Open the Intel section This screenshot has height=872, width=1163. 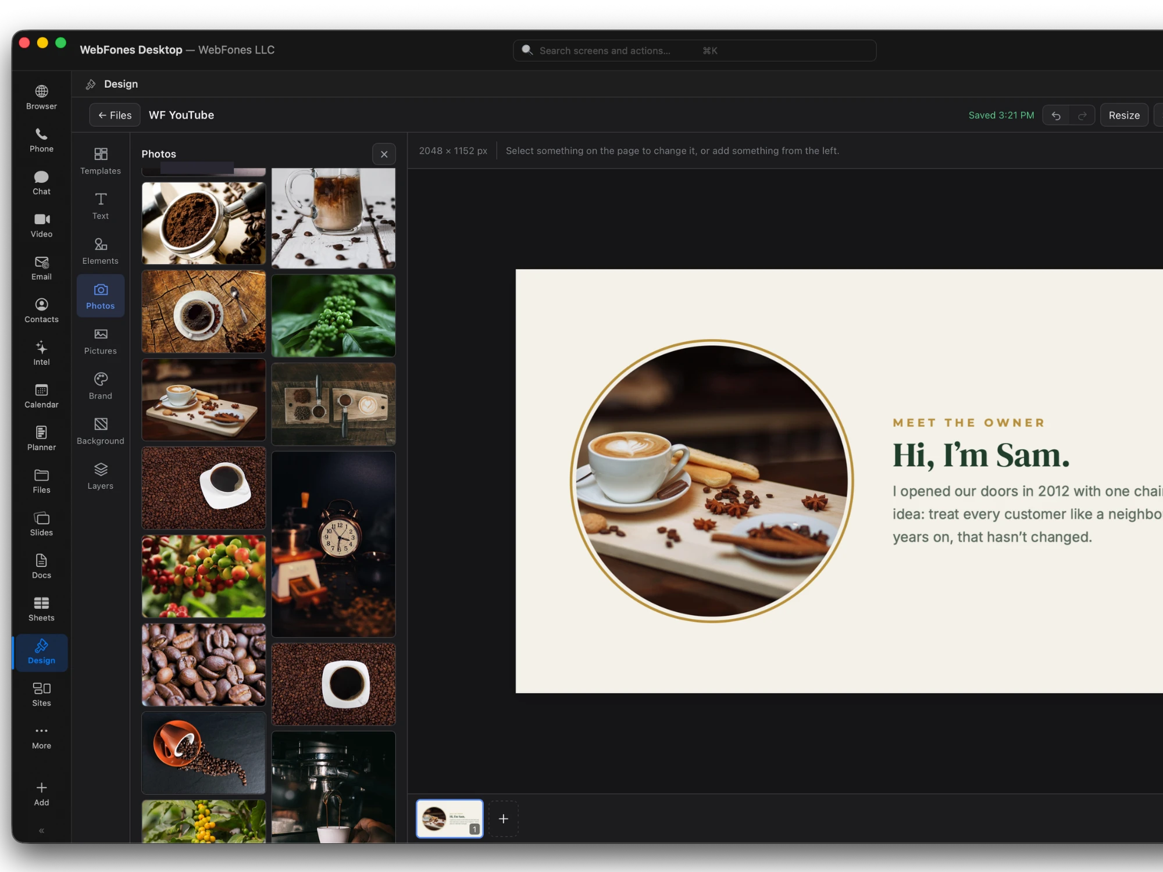tap(41, 353)
